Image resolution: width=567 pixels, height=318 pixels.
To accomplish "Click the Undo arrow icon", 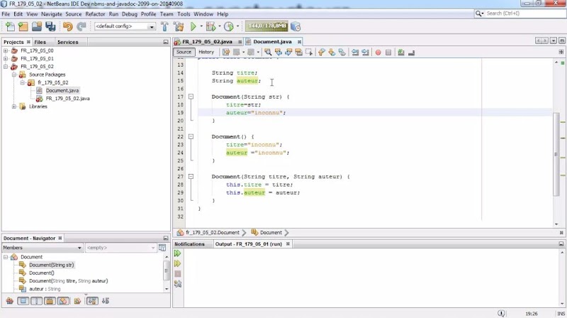I will (x=67, y=26).
